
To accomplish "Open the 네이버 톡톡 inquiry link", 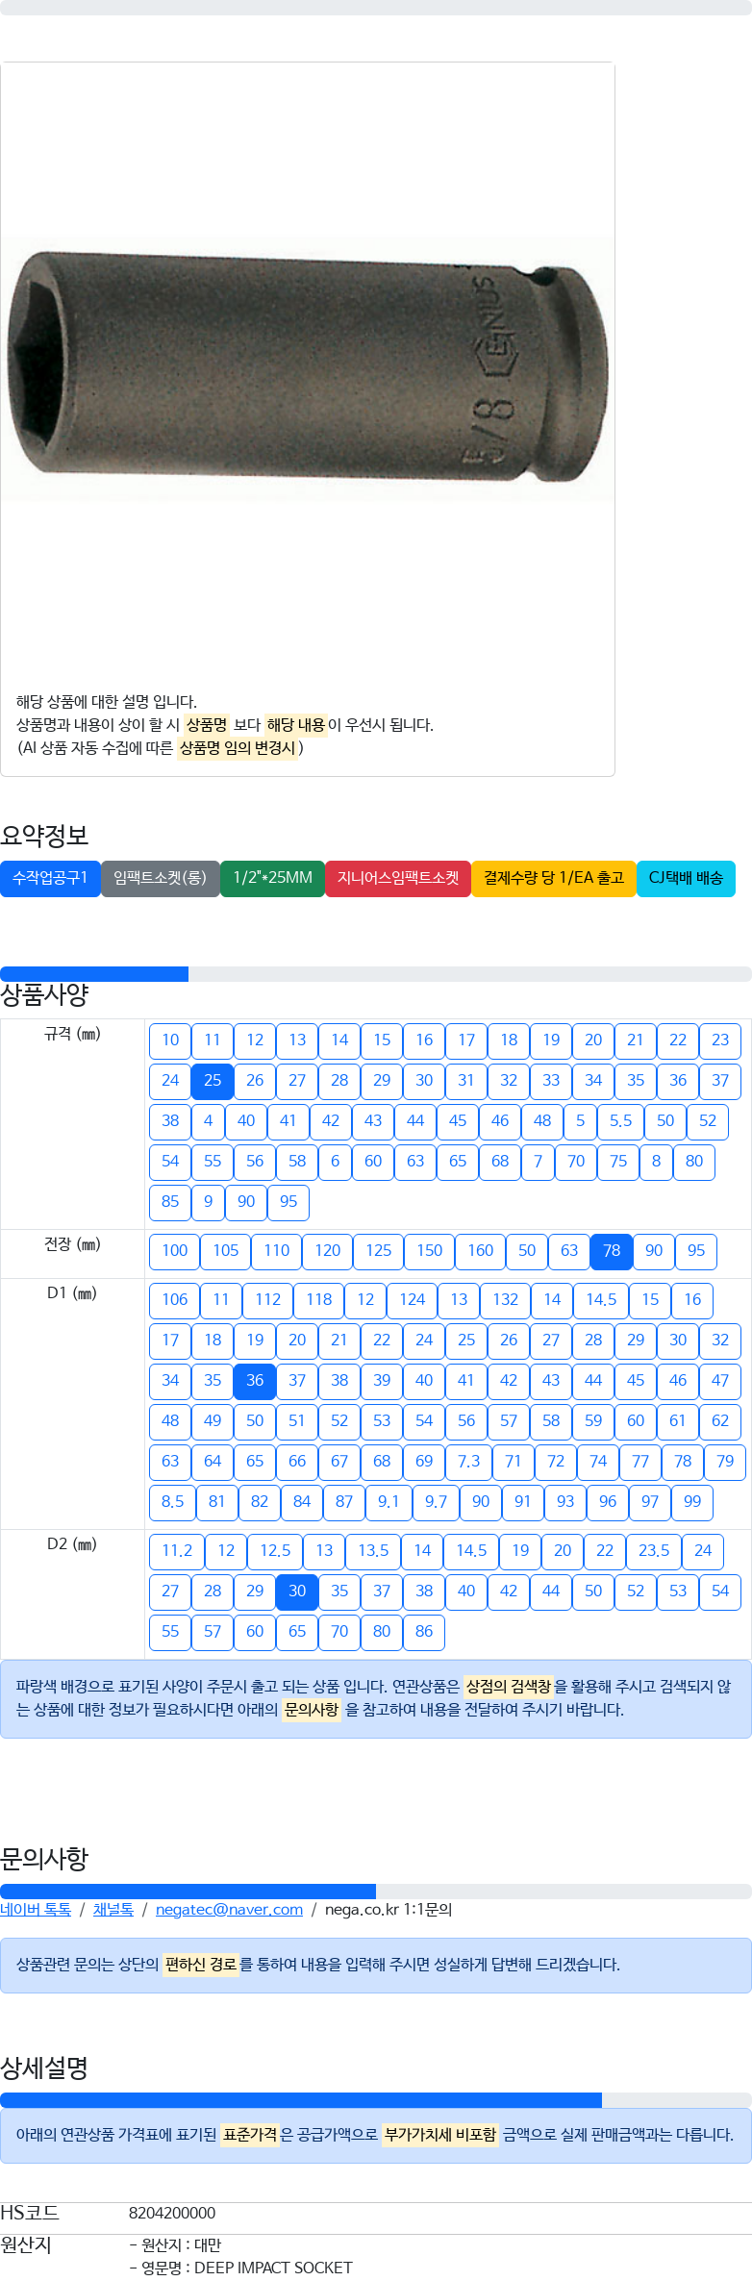I will (36, 1910).
